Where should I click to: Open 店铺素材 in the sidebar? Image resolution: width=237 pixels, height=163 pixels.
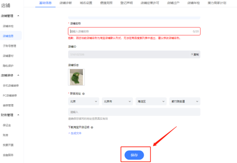[x=8, y=56]
